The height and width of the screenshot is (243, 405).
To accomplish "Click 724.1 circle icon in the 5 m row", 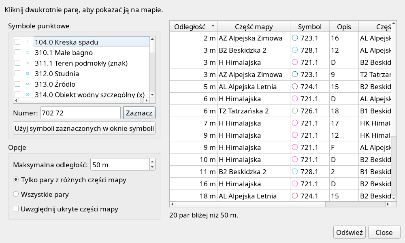I will pyautogui.click(x=295, y=87).
